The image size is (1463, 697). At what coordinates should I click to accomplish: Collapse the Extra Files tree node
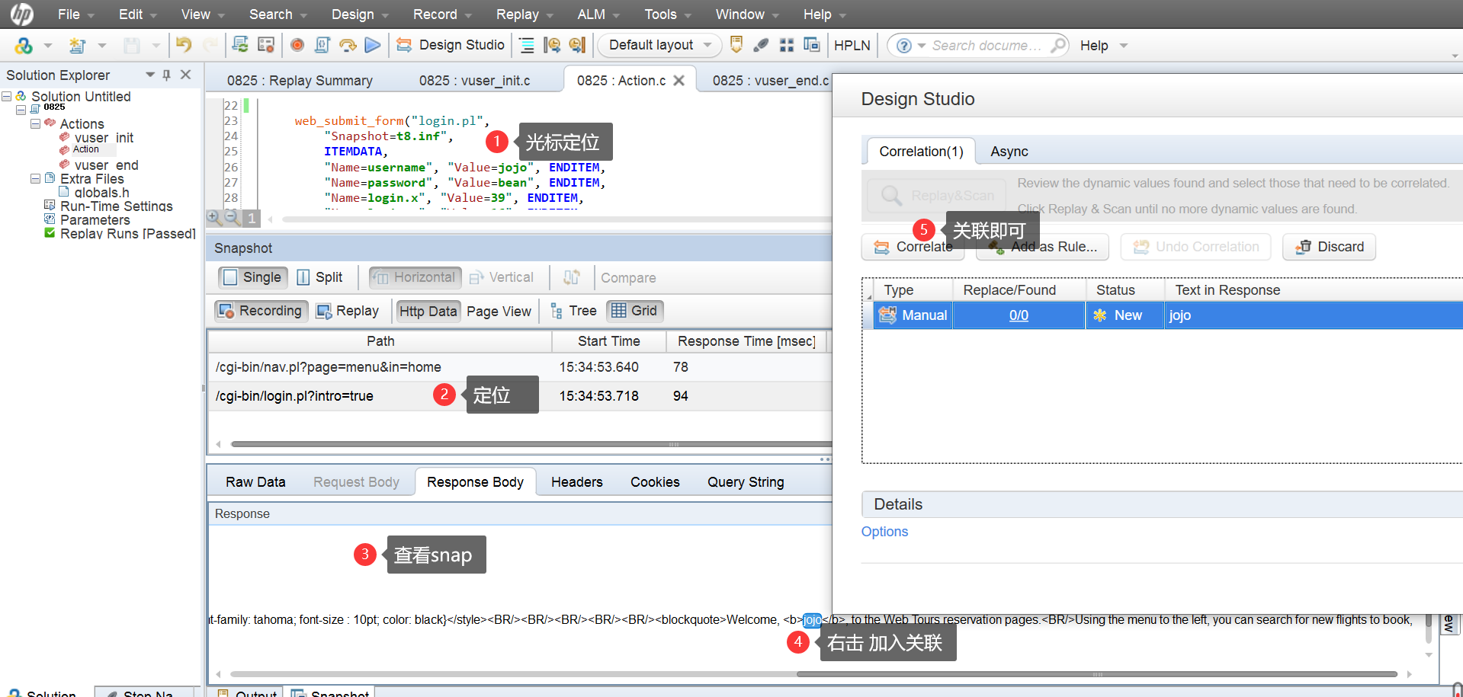coord(35,178)
